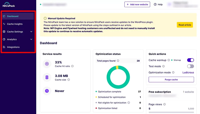Click the 33% cache hit ratio value

tap(58, 62)
